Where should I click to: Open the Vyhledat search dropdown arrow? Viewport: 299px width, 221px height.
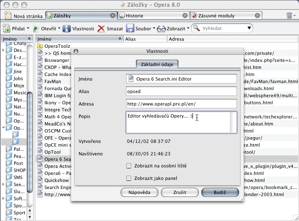tap(249, 28)
